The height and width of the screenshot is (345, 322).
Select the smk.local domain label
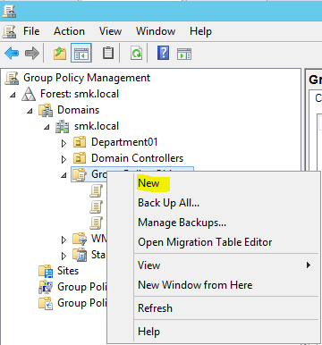point(97,126)
